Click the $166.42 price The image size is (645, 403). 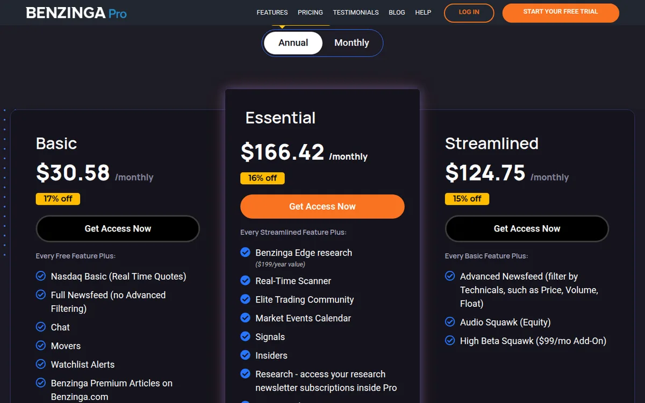(x=282, y=152)
